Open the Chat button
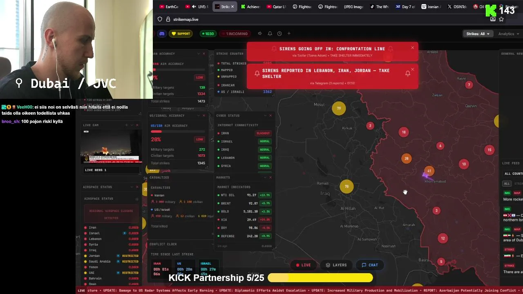523x294 pixels. tap(370, 265)
